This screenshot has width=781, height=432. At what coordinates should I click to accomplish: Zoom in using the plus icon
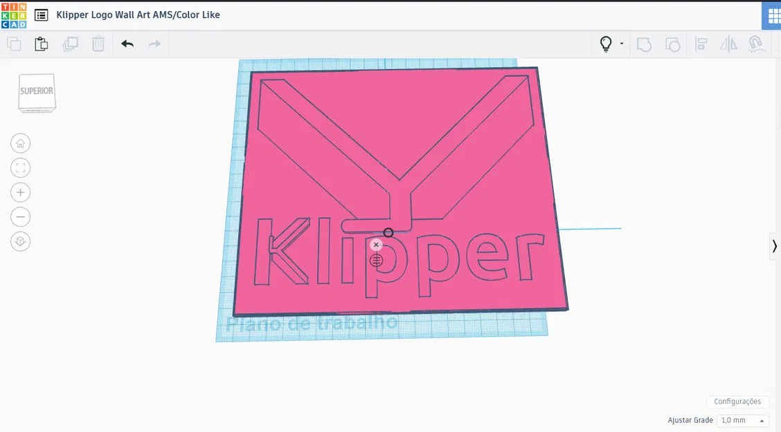[x=20, y=192]
